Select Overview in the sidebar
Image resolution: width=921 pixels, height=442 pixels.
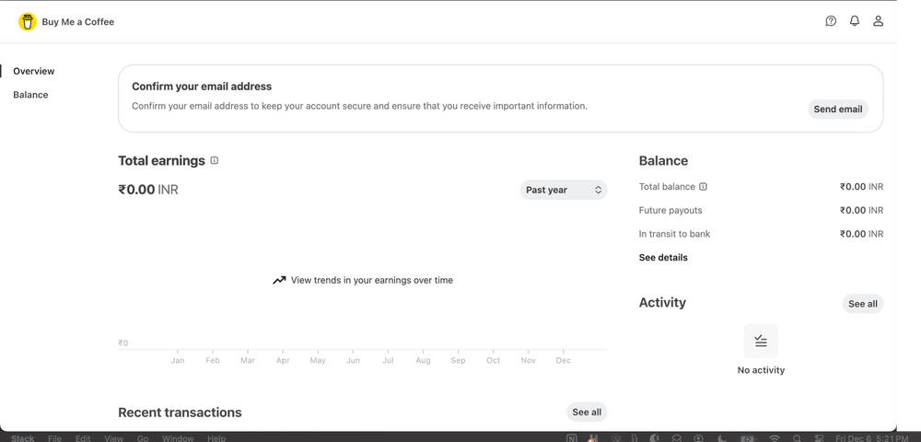tap(34, 71)
